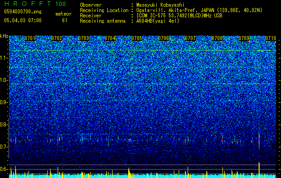Viewport: 281px width, 178px height.
Task: Click the version number 1.0.0
Action: (61, 4)
